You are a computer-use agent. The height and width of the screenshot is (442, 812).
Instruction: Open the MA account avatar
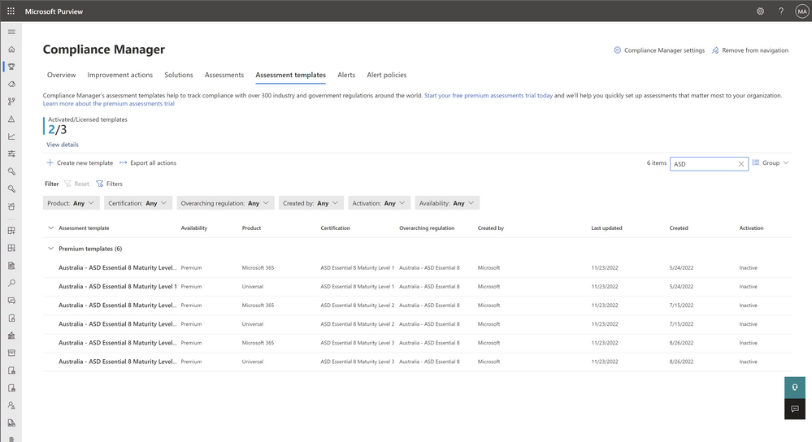[801, 11]
